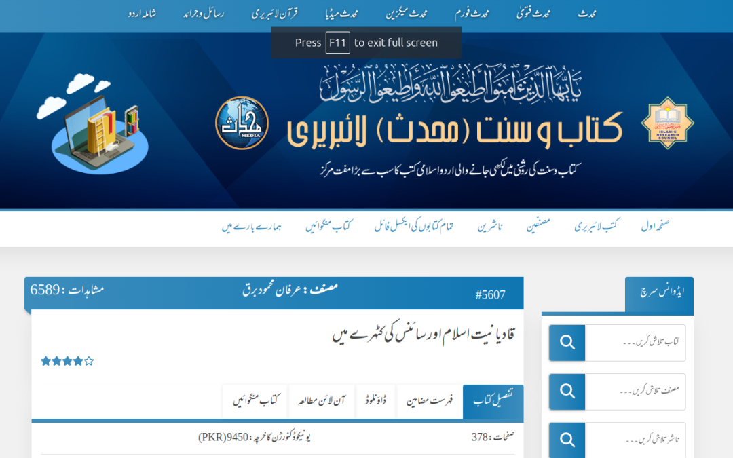Viewport: 733px width, 458px height.
Task: Click the author search magnifier button
Action: pos(567,392)
